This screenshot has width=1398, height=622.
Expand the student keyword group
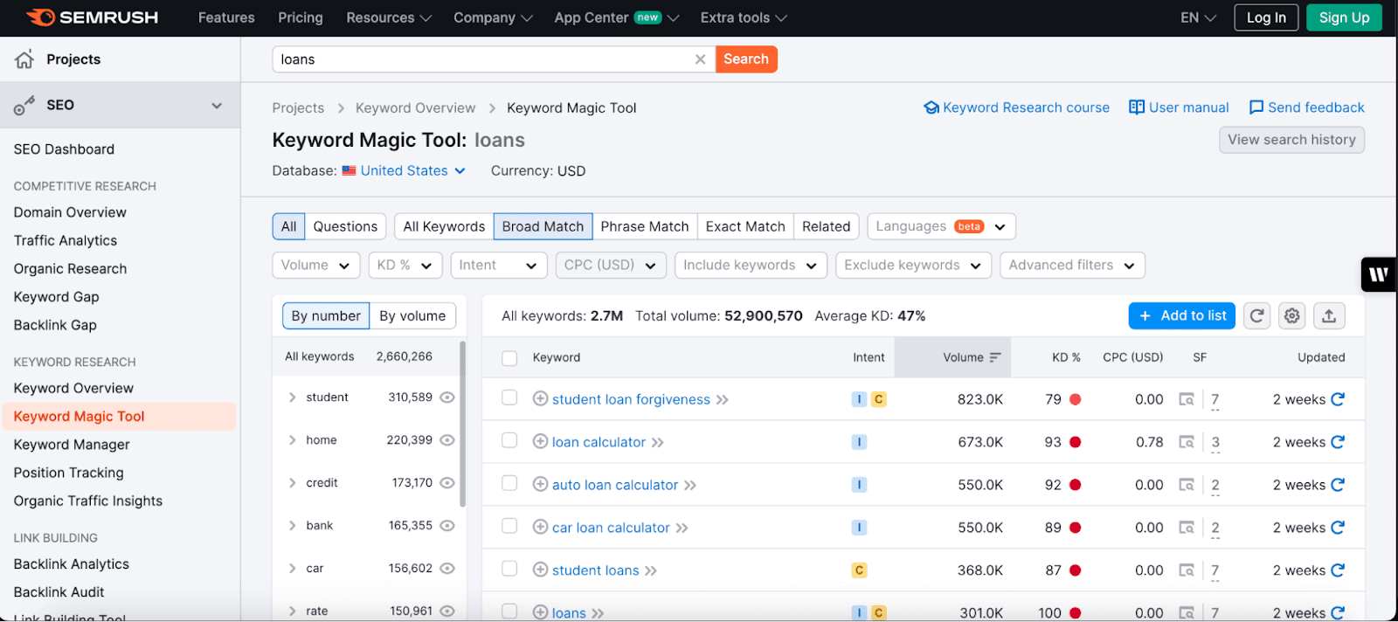click(x=293, y=397)
